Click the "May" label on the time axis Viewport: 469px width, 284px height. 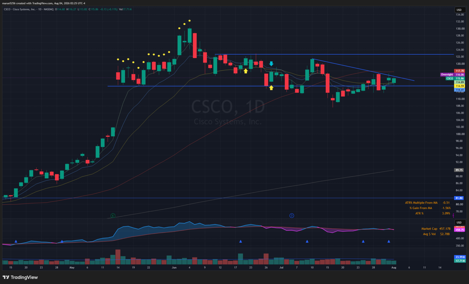[72, 267]
